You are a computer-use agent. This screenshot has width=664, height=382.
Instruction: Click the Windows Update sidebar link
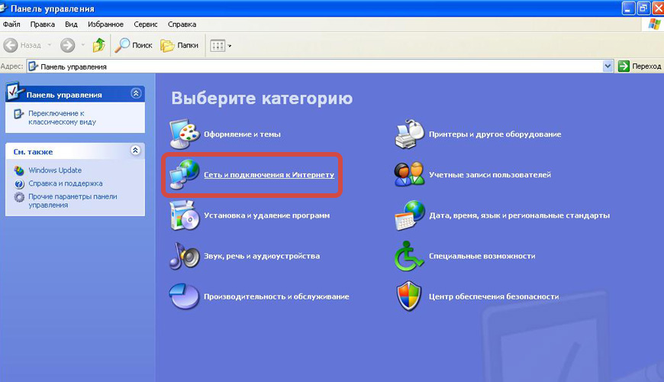55,170
